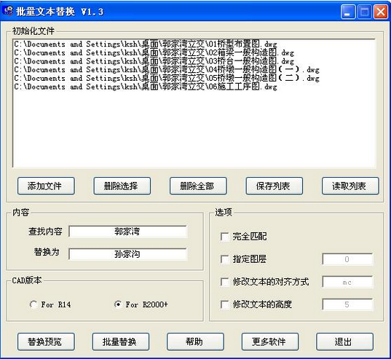Load a list via 读取列表
Image resolution: width=391 pixels, height=359 pixels.
350,186
